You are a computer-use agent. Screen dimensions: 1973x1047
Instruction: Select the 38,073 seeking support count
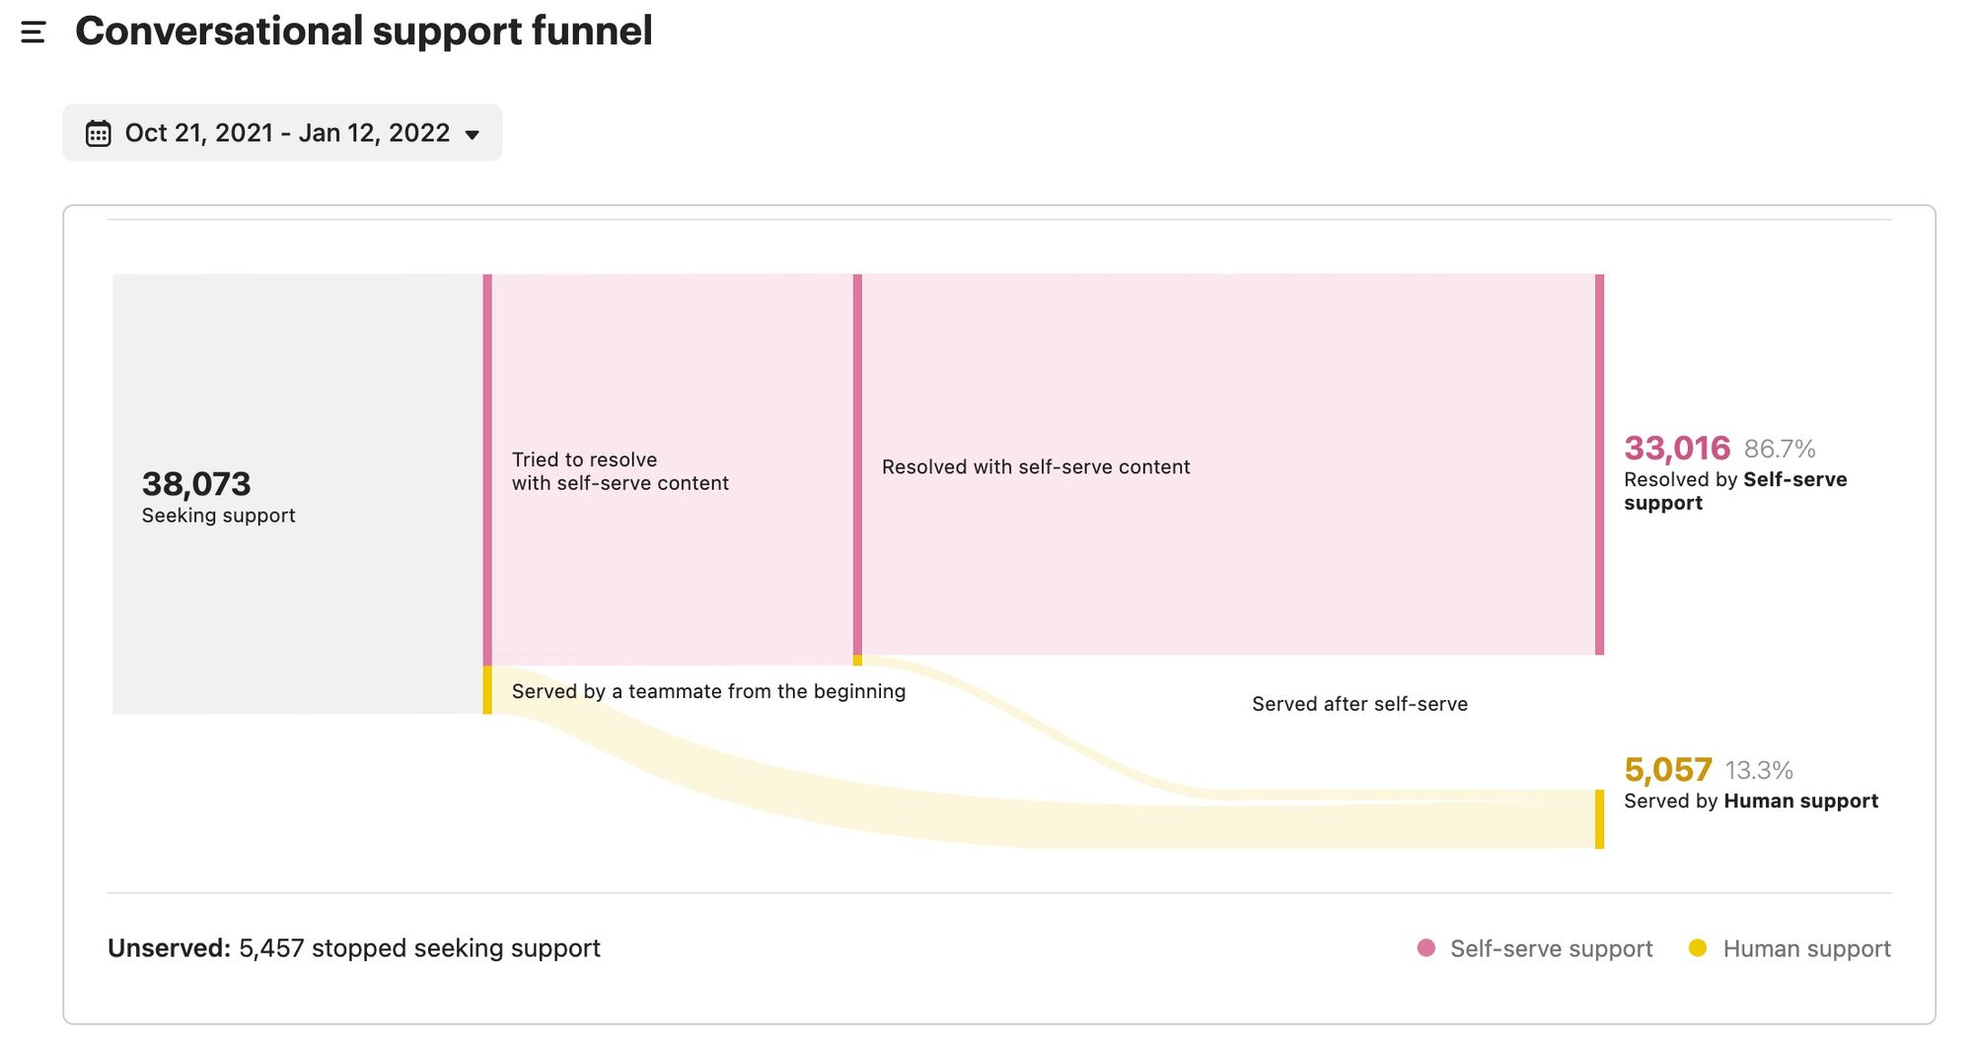click(196, 484)
